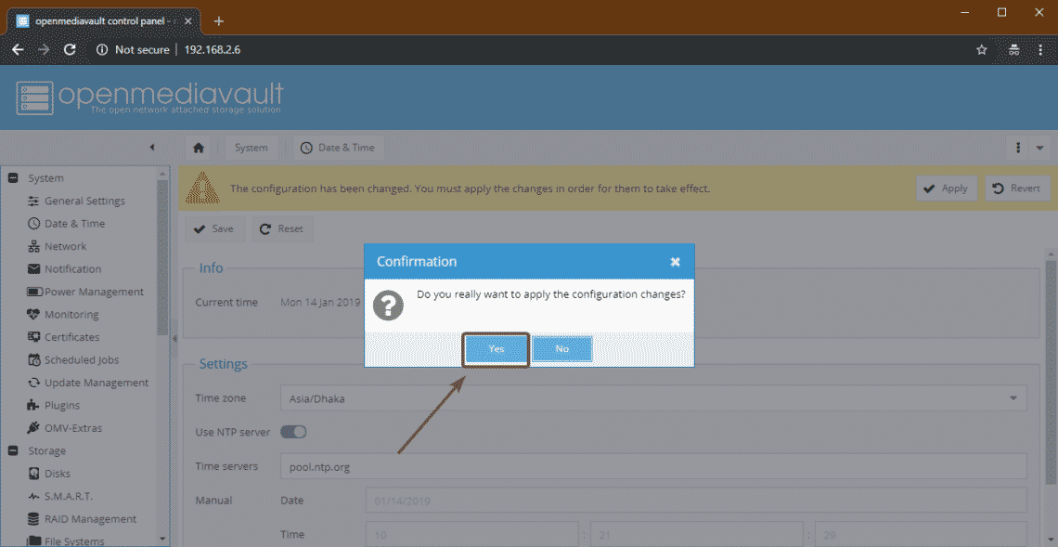Collapse the System tree section
Viewport: 1058px width, 547px height.
pyautogui.click(x=12, y=178)
